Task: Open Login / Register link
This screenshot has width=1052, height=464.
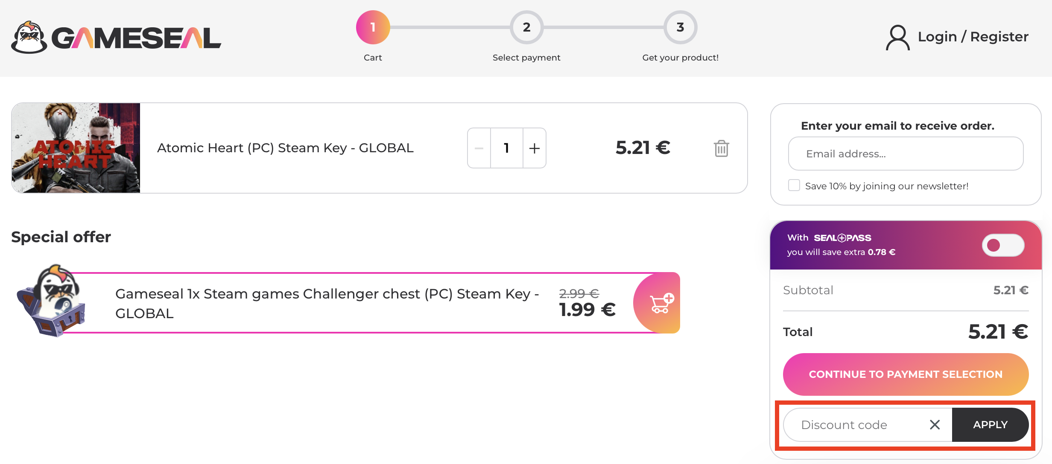Action: click(x=973, y=37)
